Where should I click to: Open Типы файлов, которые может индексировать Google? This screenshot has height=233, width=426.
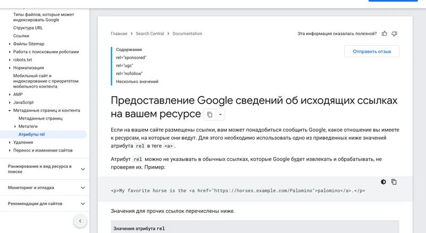pos(44,17)
